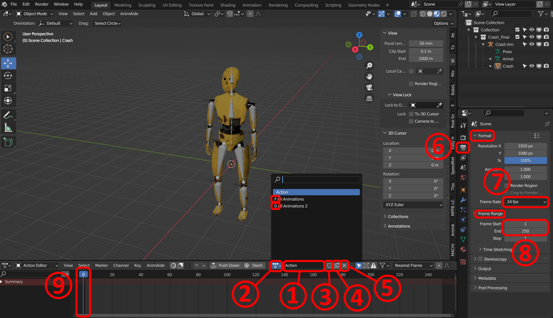The width and height of the screenshot is (553, 318).
Task: Select the combined Transform tool
Action: tap(8, 101)
